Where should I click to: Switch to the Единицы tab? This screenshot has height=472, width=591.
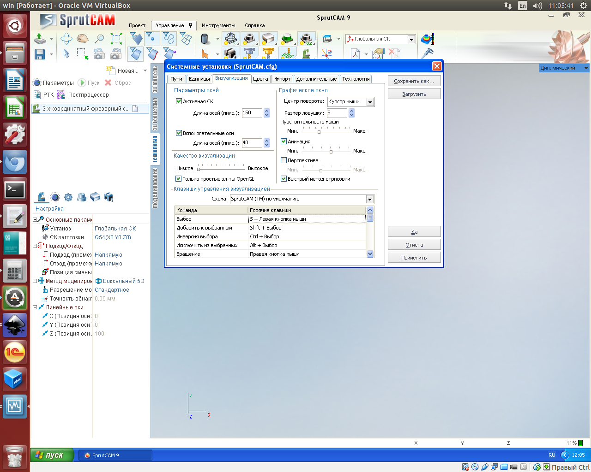[x=199, y=79]
